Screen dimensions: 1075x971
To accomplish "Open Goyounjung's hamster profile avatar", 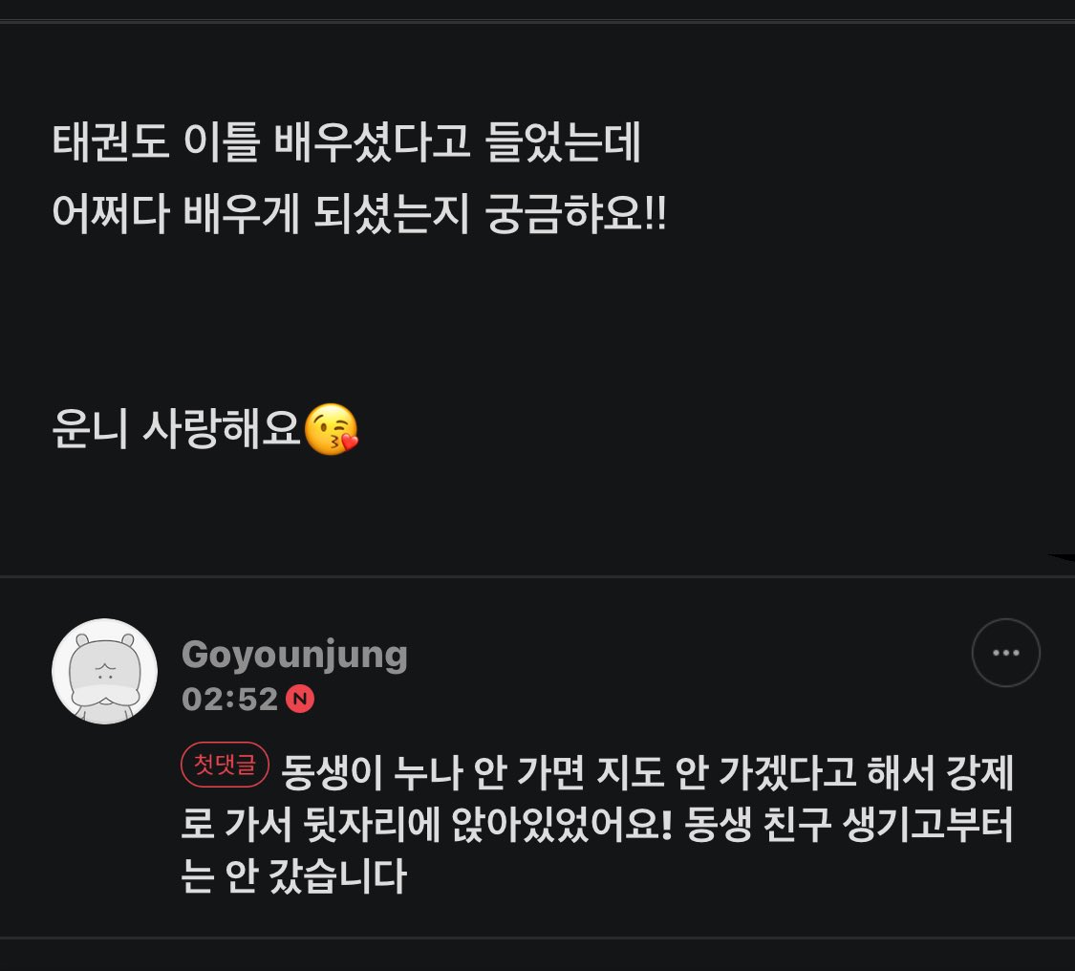I will [x=105, y=671].
